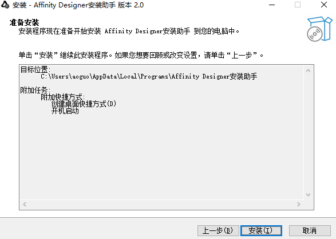Click the 创建桌面快捷方式(D) line
Image resolution: width=336 pixels, height=239 pixels.
click(x=84, y=104)
